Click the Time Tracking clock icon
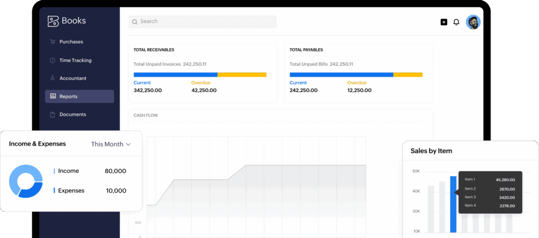Screen dimensions: 539x238 tap(53, 60)
